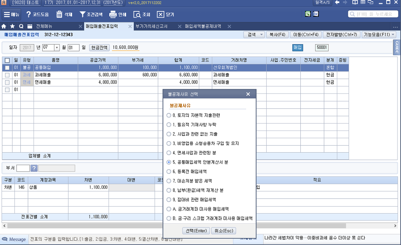Close the 불공제사유 선택 dialog X
The height and width of the screenshot is (245, 401).
click(x=248, y=94)
